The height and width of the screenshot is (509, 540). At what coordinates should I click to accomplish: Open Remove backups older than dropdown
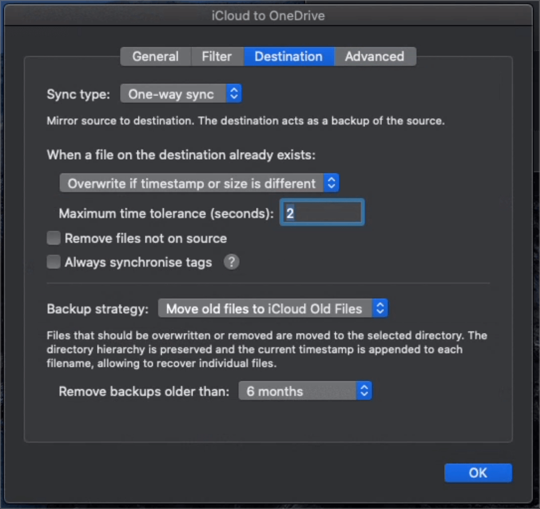pos(305,391)
